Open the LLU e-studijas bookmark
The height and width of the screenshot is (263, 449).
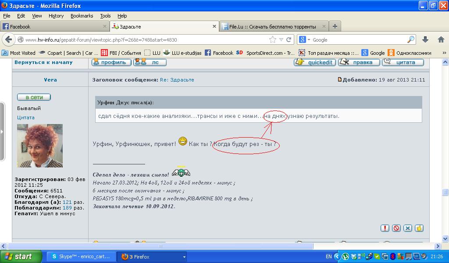click(182, 53)
